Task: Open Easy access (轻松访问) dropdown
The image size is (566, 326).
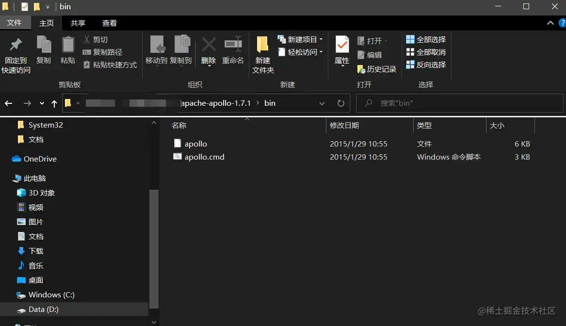Action: 300,52
